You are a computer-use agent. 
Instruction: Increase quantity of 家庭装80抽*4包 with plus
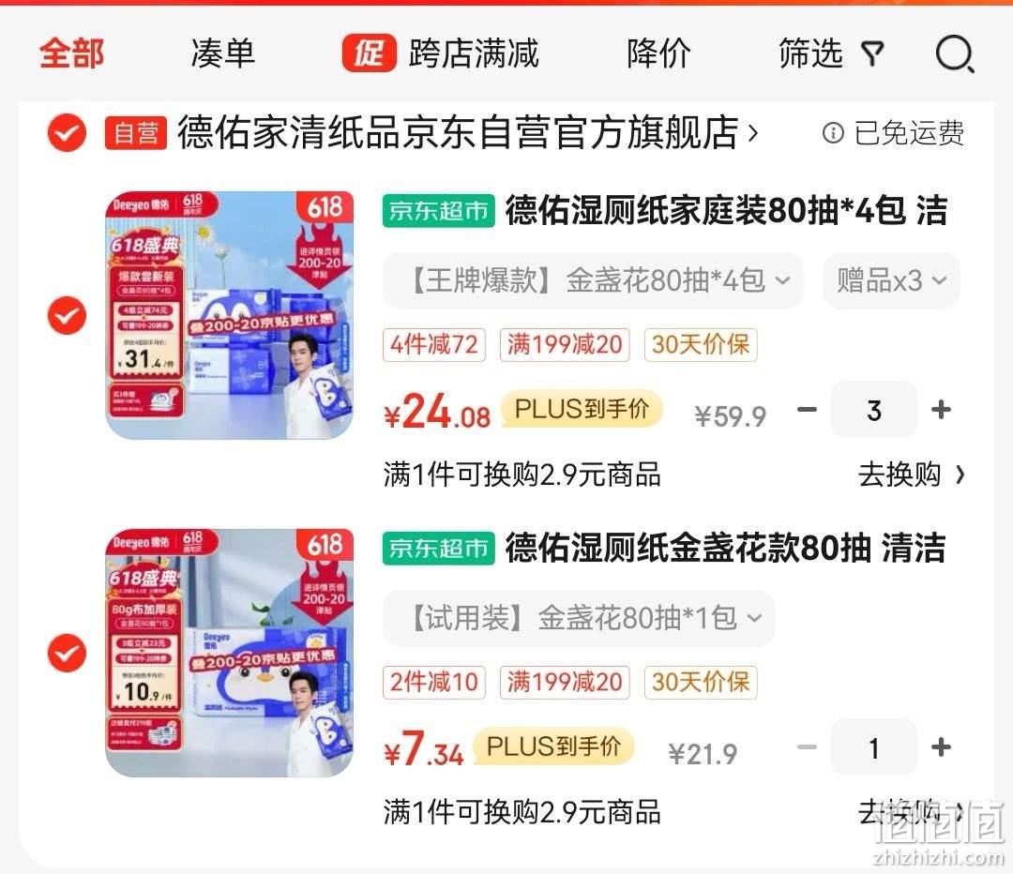941,410
